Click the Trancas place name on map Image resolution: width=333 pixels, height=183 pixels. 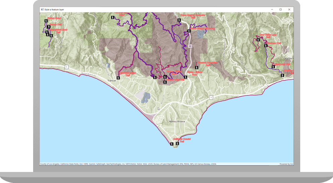(x=111, y=81)
